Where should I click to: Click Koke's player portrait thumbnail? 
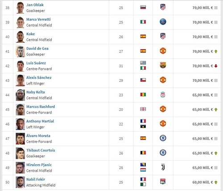coord(20,37)
